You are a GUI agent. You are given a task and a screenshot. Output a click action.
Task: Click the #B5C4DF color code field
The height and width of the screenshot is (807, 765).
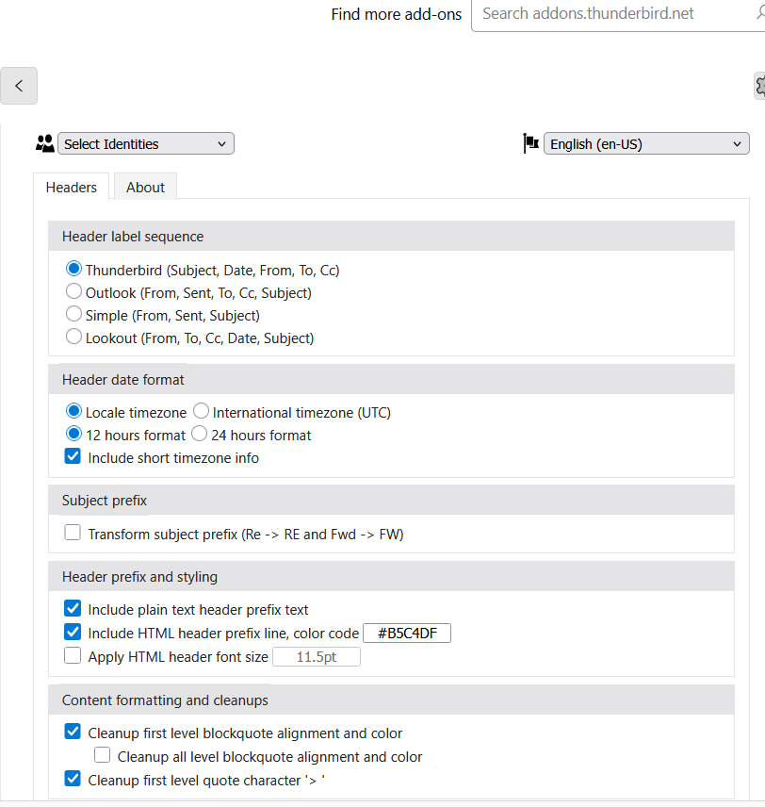point(407,634)
